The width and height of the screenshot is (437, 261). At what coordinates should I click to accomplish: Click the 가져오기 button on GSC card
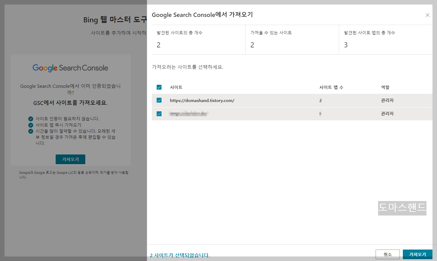[70, 159]
